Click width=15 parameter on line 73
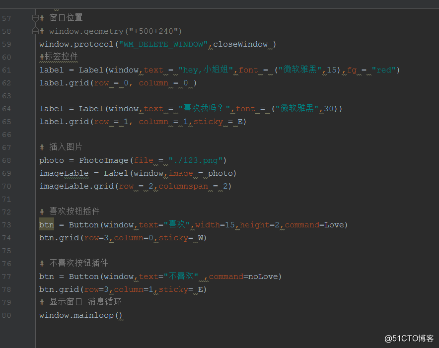 215,225
